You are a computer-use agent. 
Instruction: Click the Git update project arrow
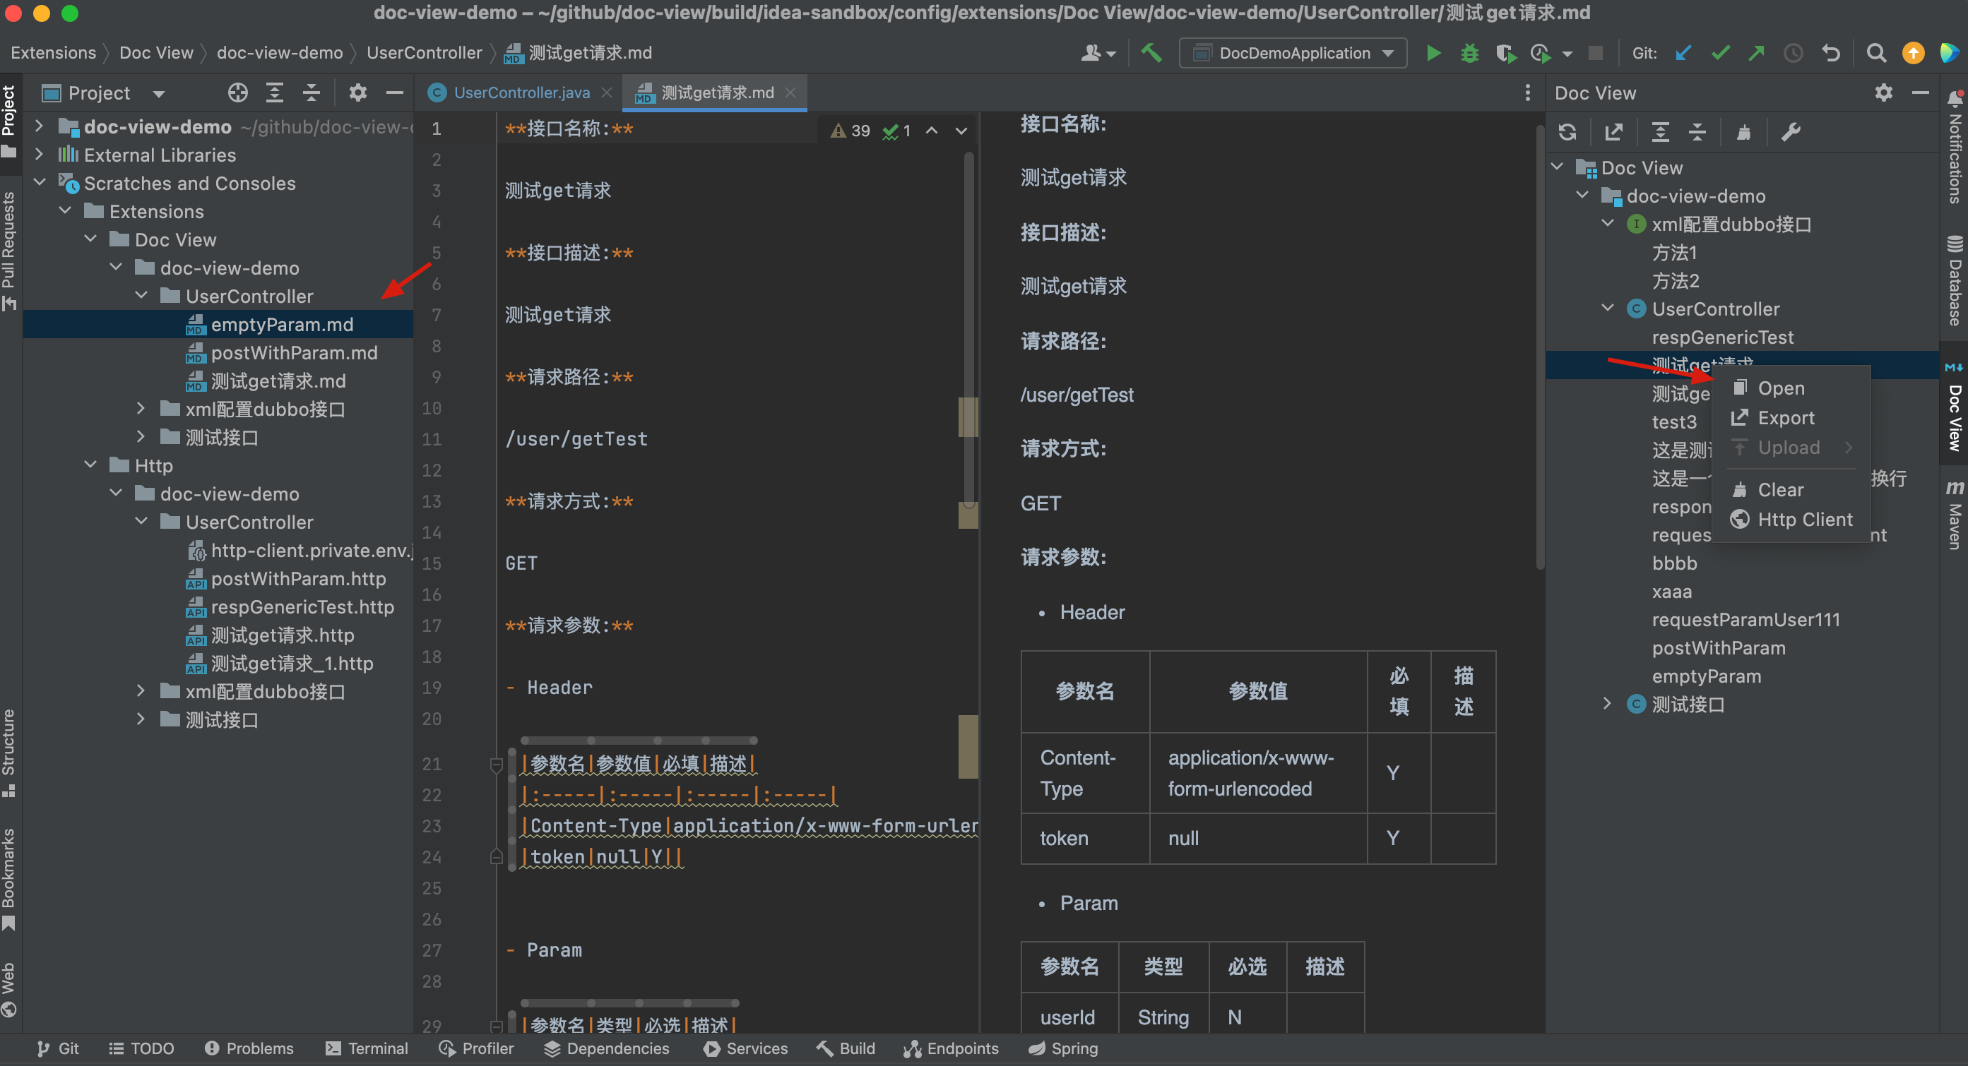tap(1683, 53)
